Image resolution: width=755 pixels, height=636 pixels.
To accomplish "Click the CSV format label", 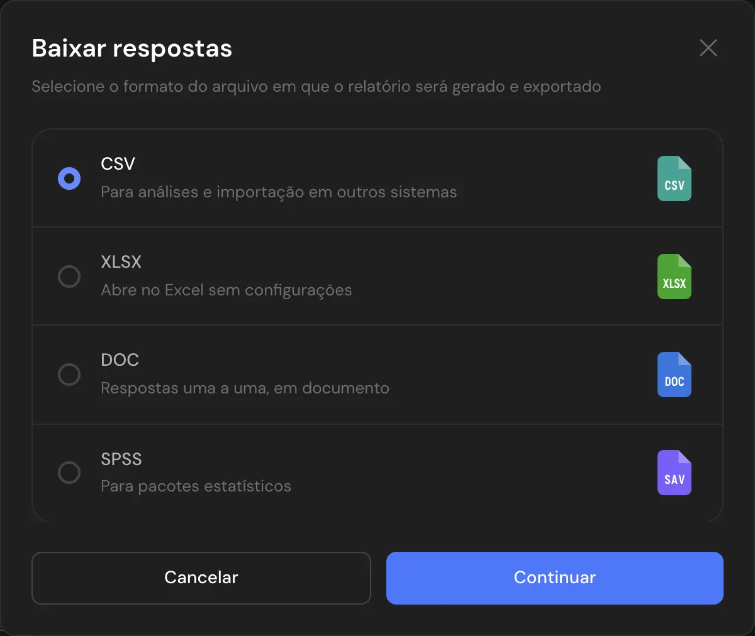I will point(118,164).
